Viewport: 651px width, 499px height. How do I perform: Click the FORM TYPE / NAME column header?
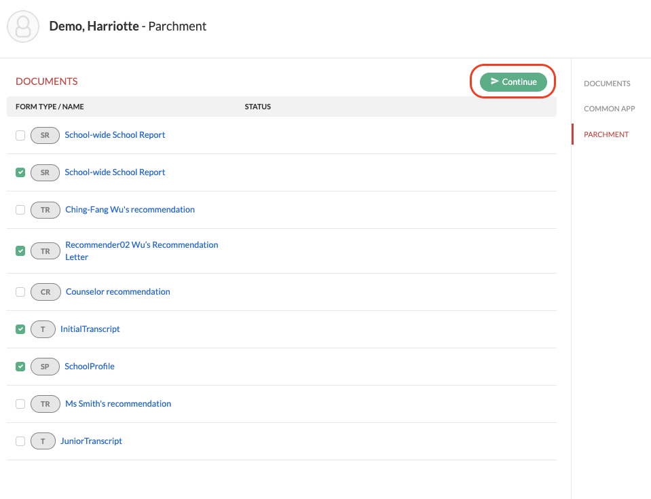tap(50, 107)
